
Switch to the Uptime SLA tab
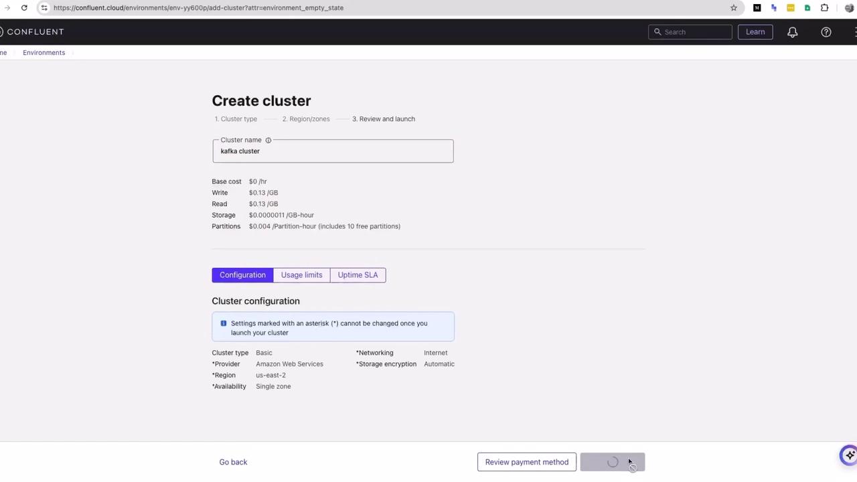click(x=358, y=275)
